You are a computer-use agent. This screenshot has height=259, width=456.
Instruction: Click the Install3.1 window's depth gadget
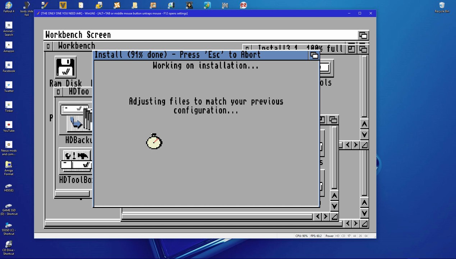click(x=363, y=49)
